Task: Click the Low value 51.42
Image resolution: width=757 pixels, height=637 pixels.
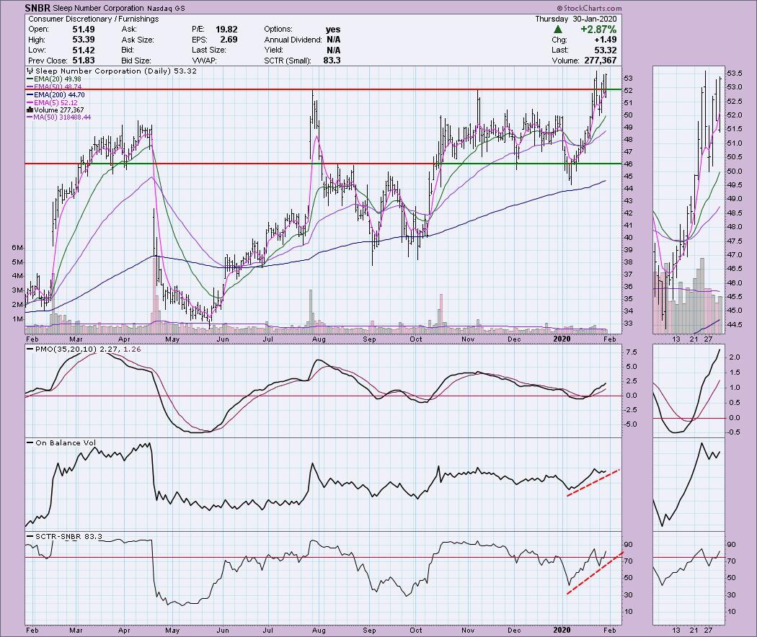Action: pyautogui.click(x=83, y=50)
